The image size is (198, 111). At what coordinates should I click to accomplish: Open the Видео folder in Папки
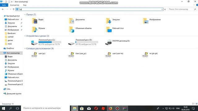click(x=38, y=21)
